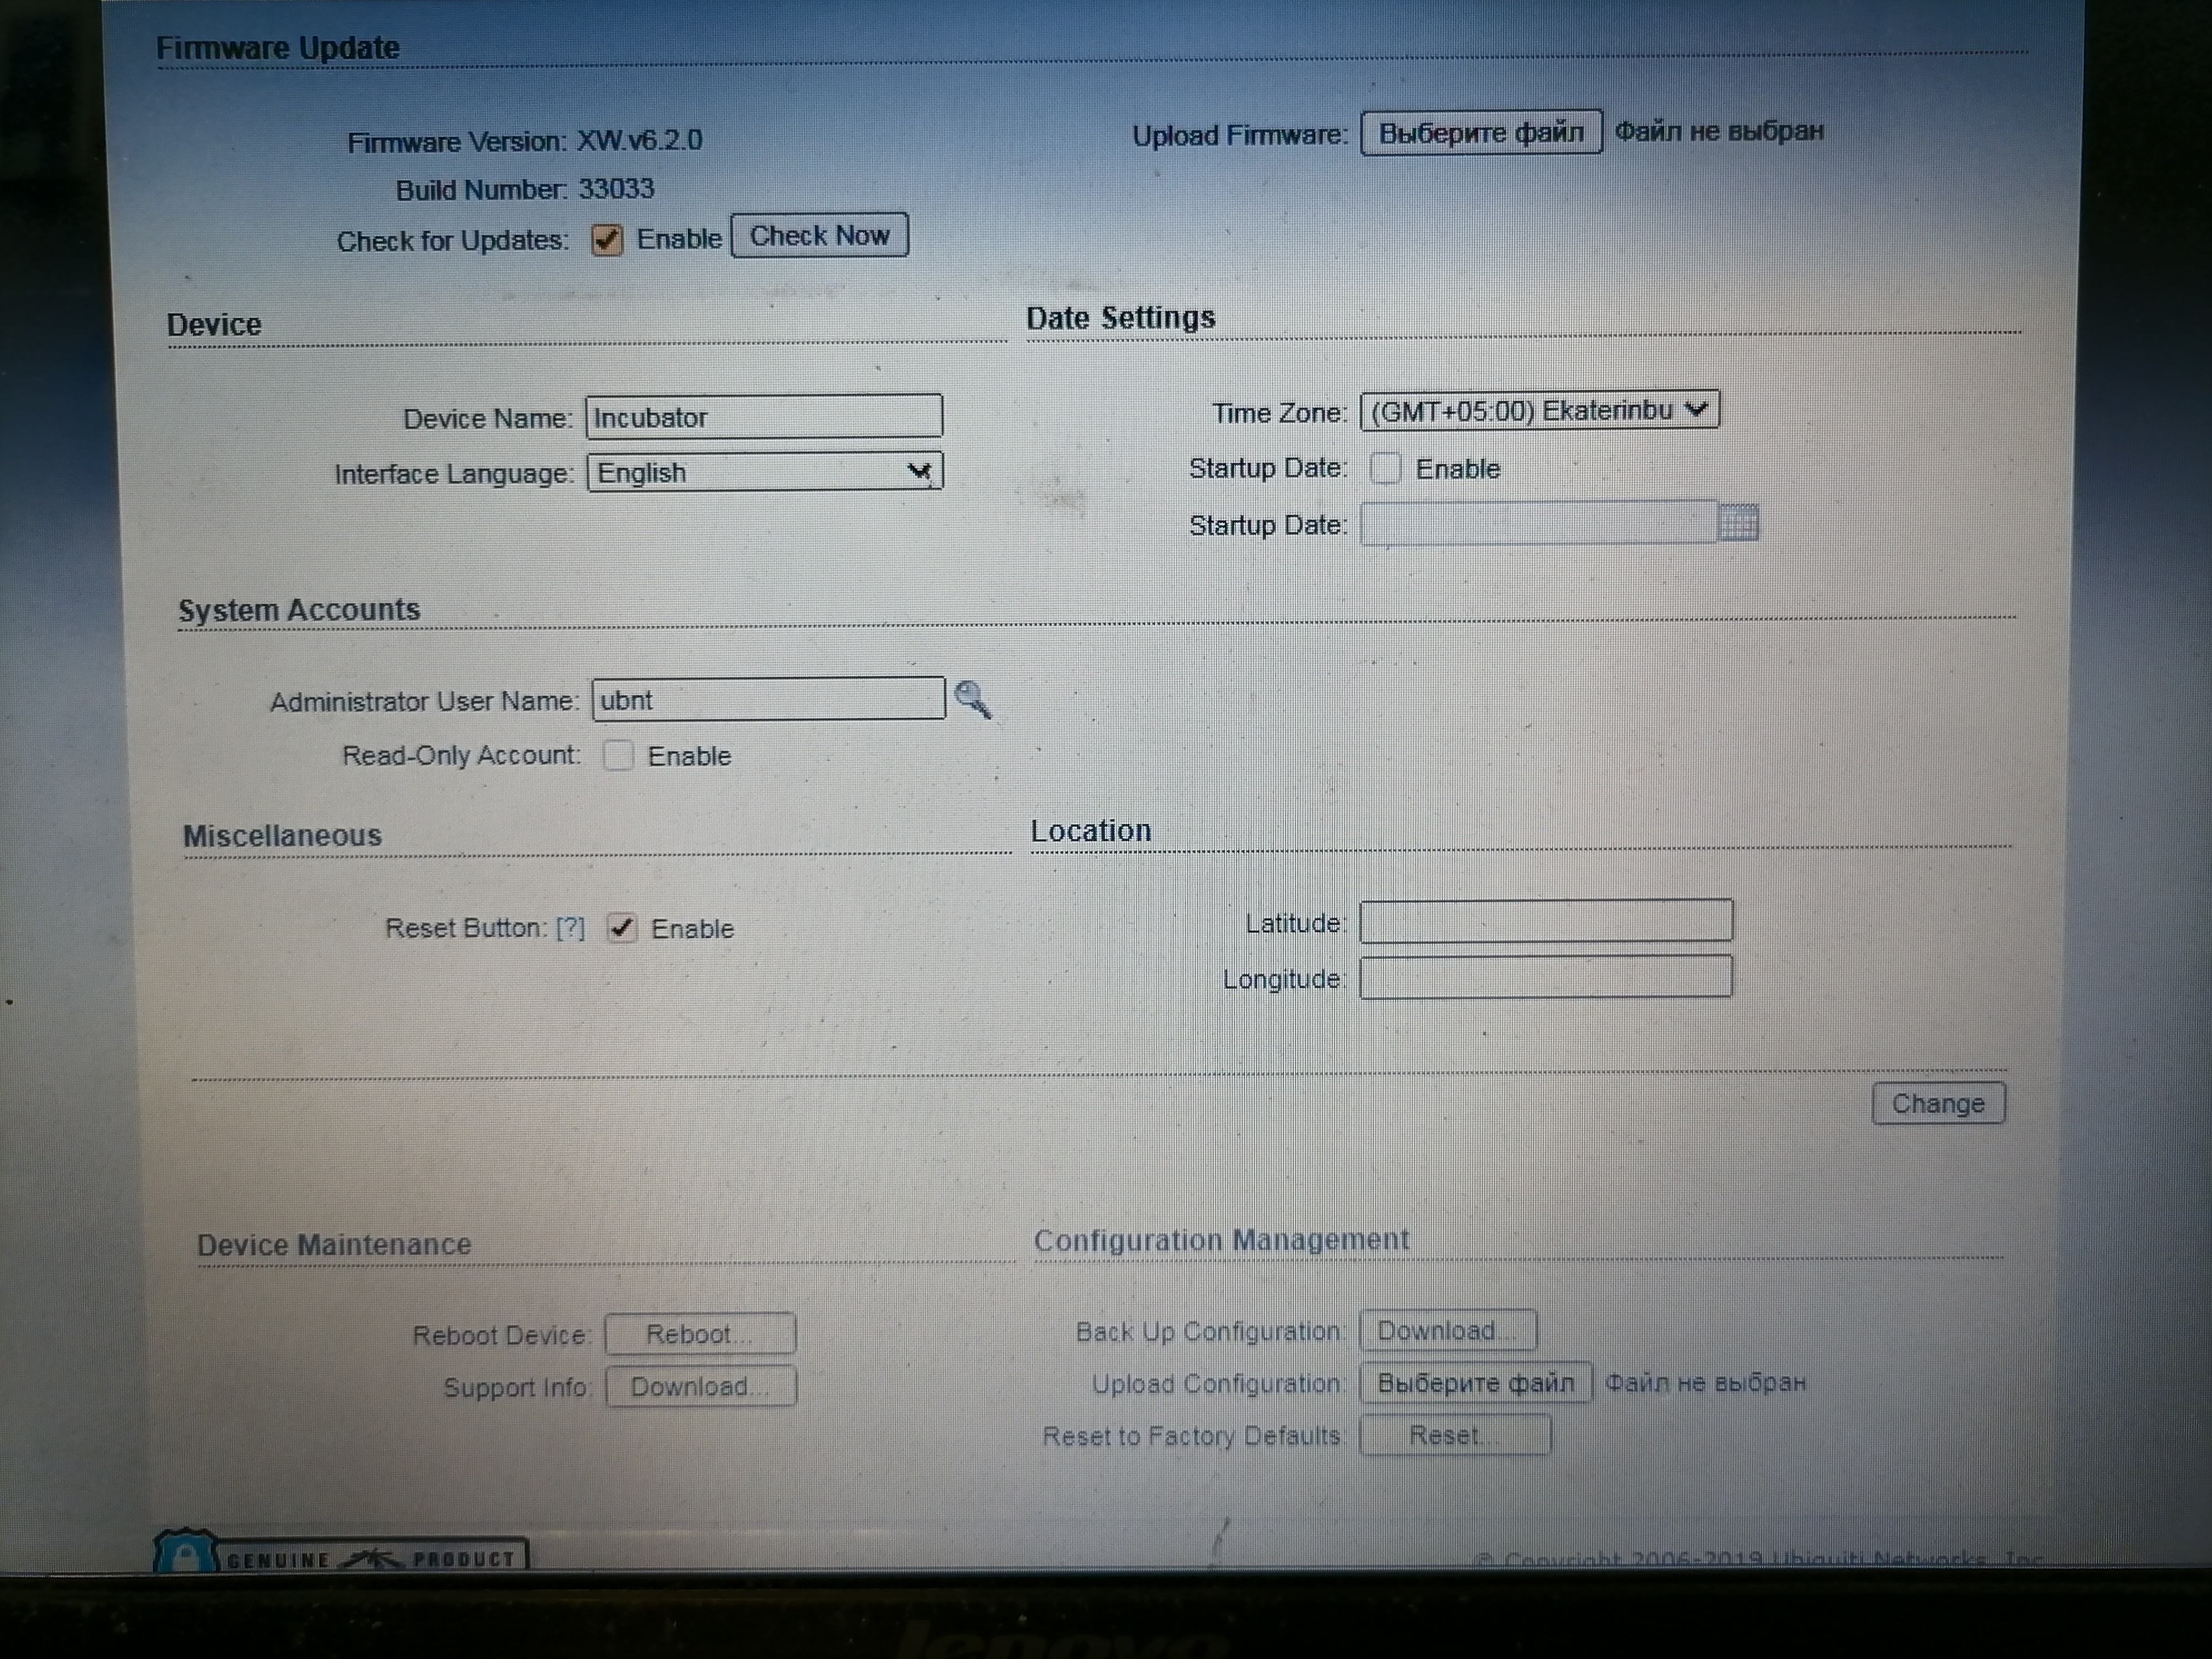This screenshot has width=2212, height=1659.
Task: Click the Latitude input field
Action: coord(1546,921)
